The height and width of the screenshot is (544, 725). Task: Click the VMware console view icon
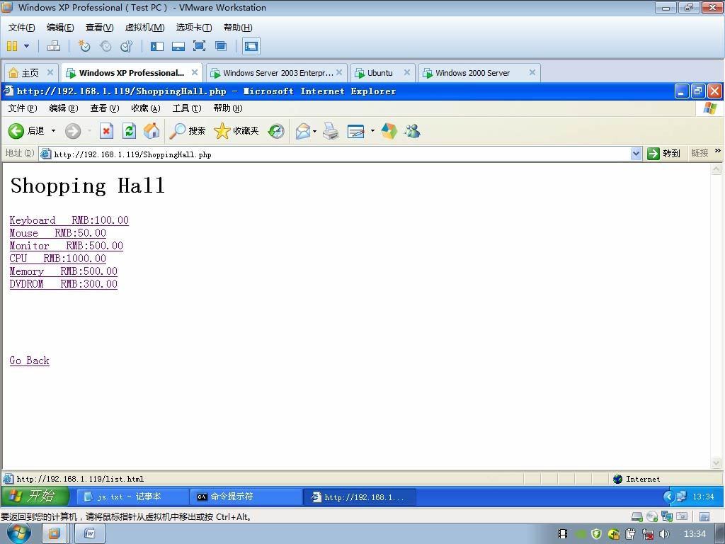251,46
